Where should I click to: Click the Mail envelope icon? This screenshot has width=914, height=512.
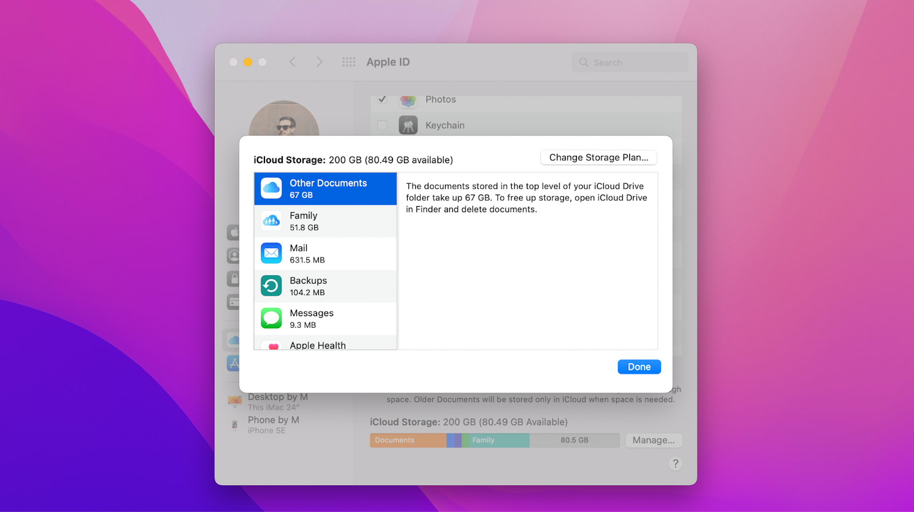[x=271, y=253]
